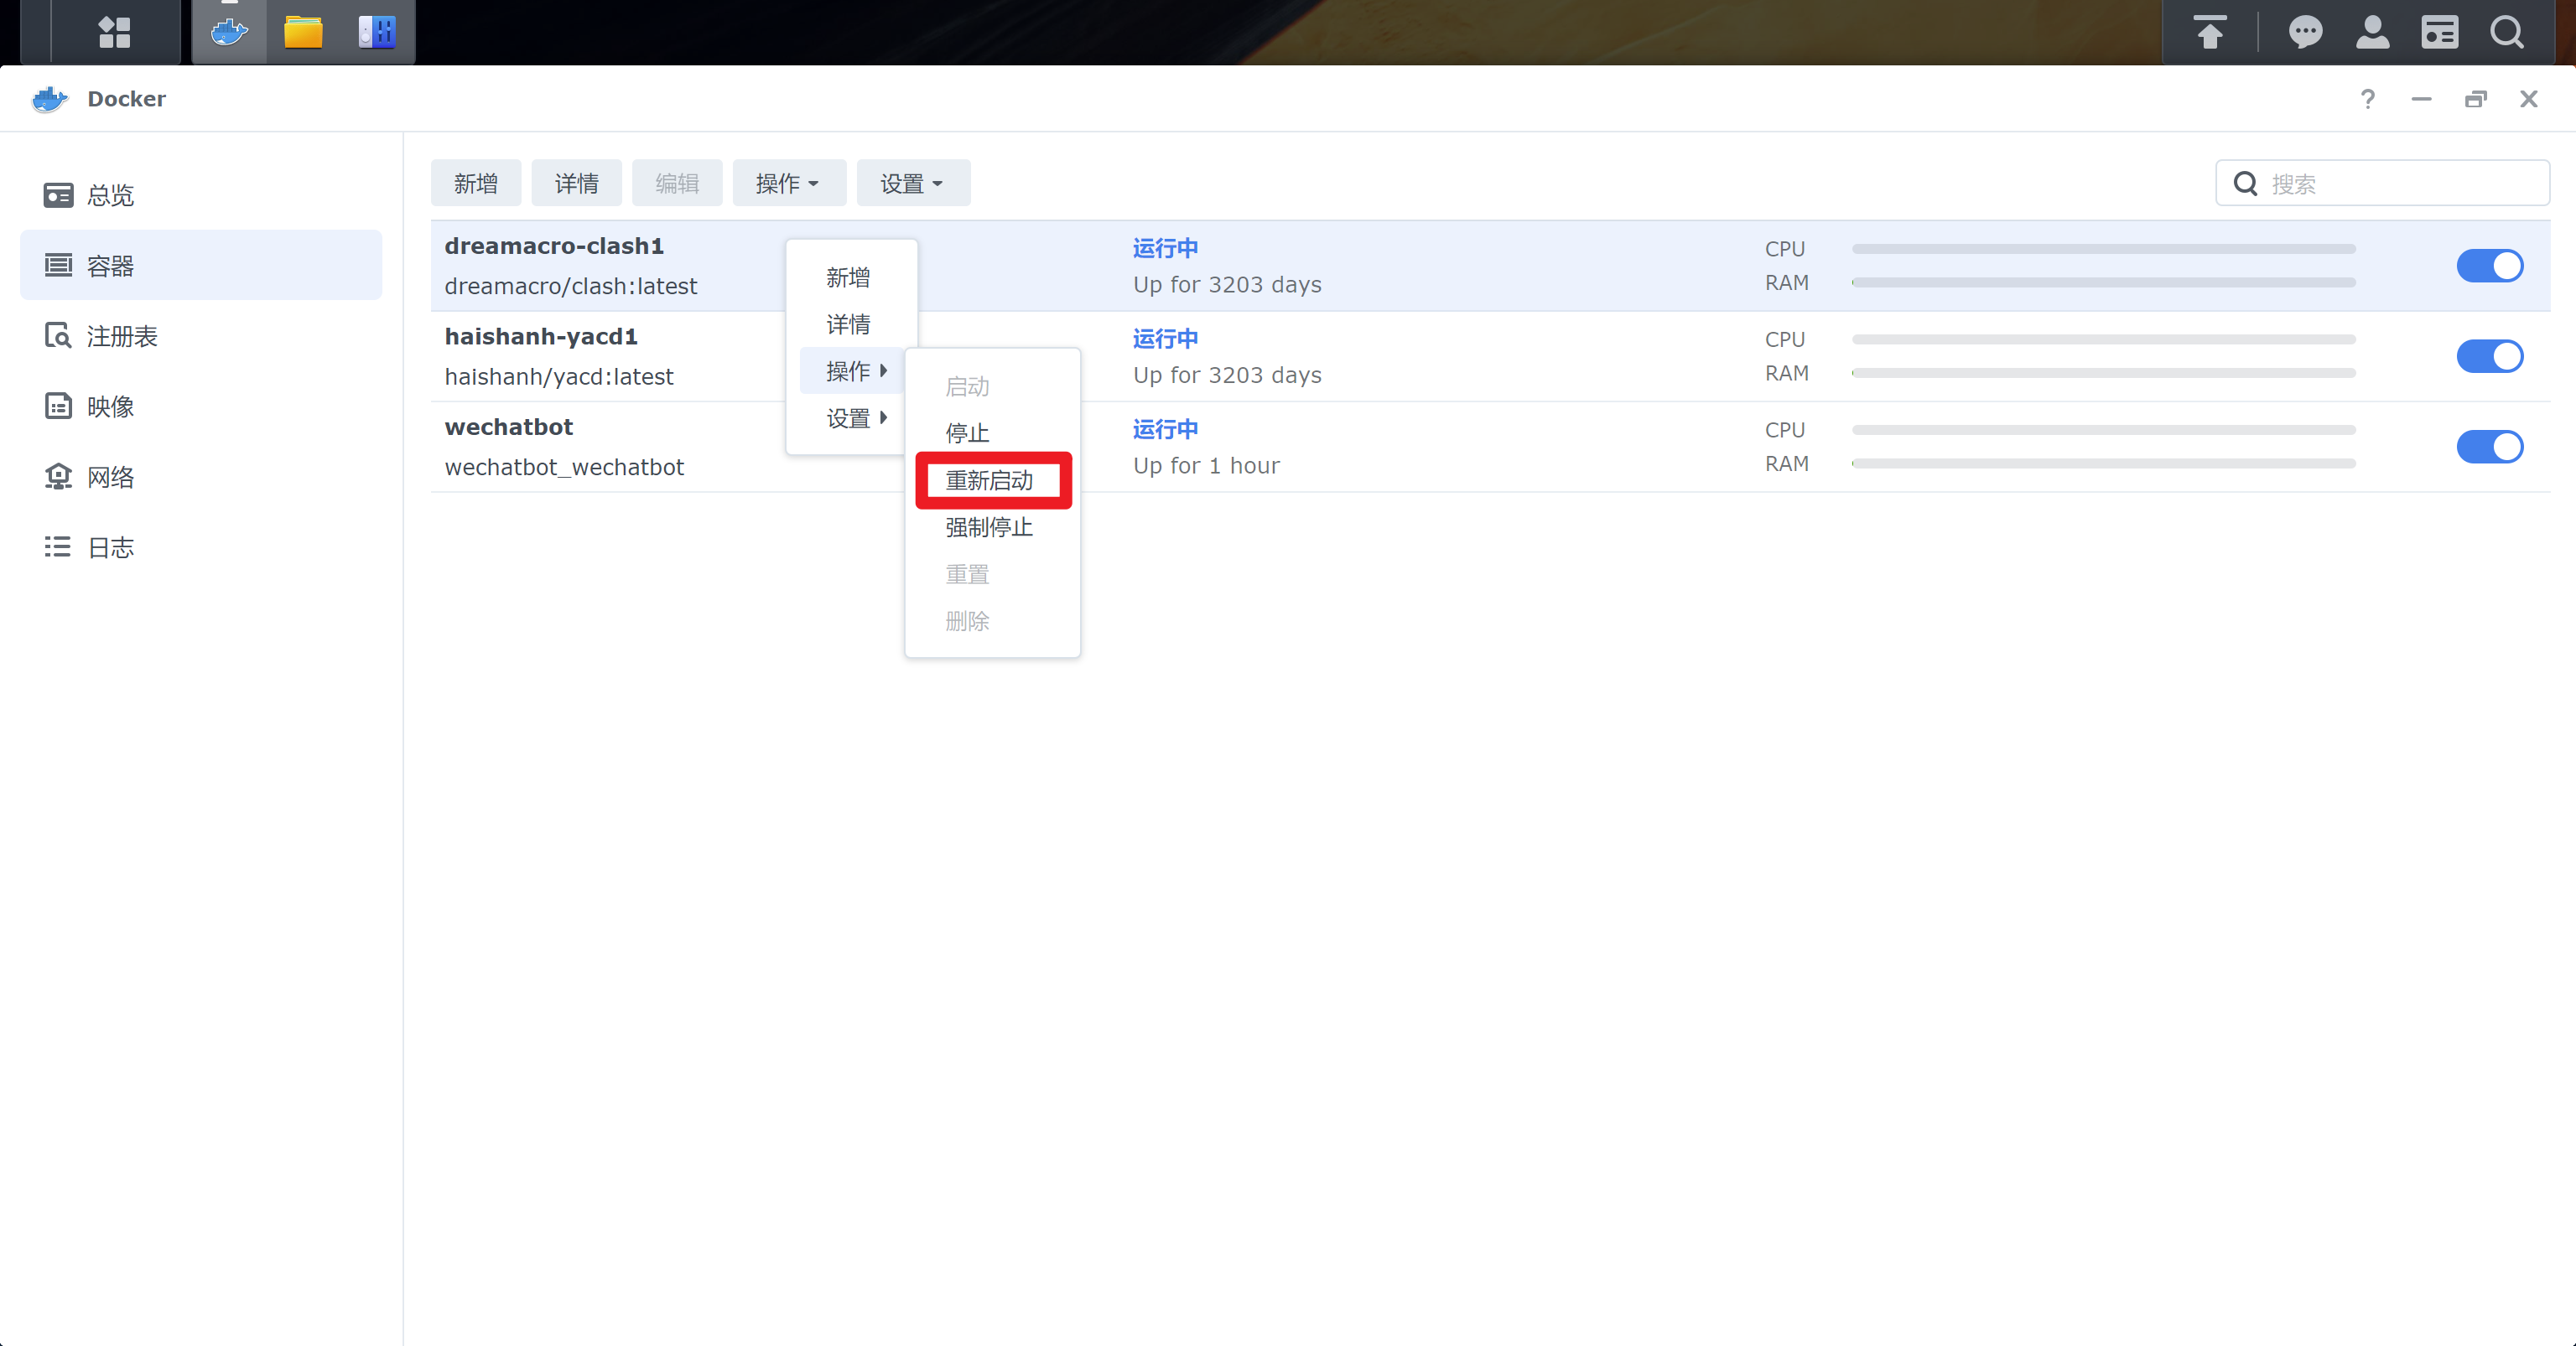Open the widgets panel icon
The height and width of the screenshot is (1346, 2576).
[x=2440, y=32]
